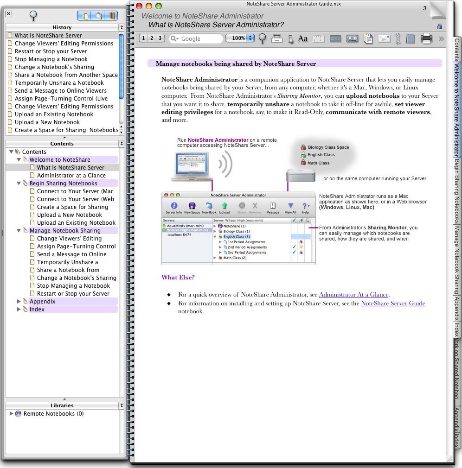Collapse the Welcome to NoteShare section

[x=19, y=160]
